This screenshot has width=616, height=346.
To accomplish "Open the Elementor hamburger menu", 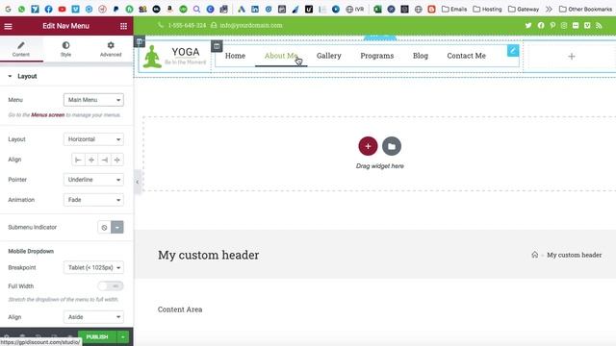I will pyautogui.click(x=8, y=26).
